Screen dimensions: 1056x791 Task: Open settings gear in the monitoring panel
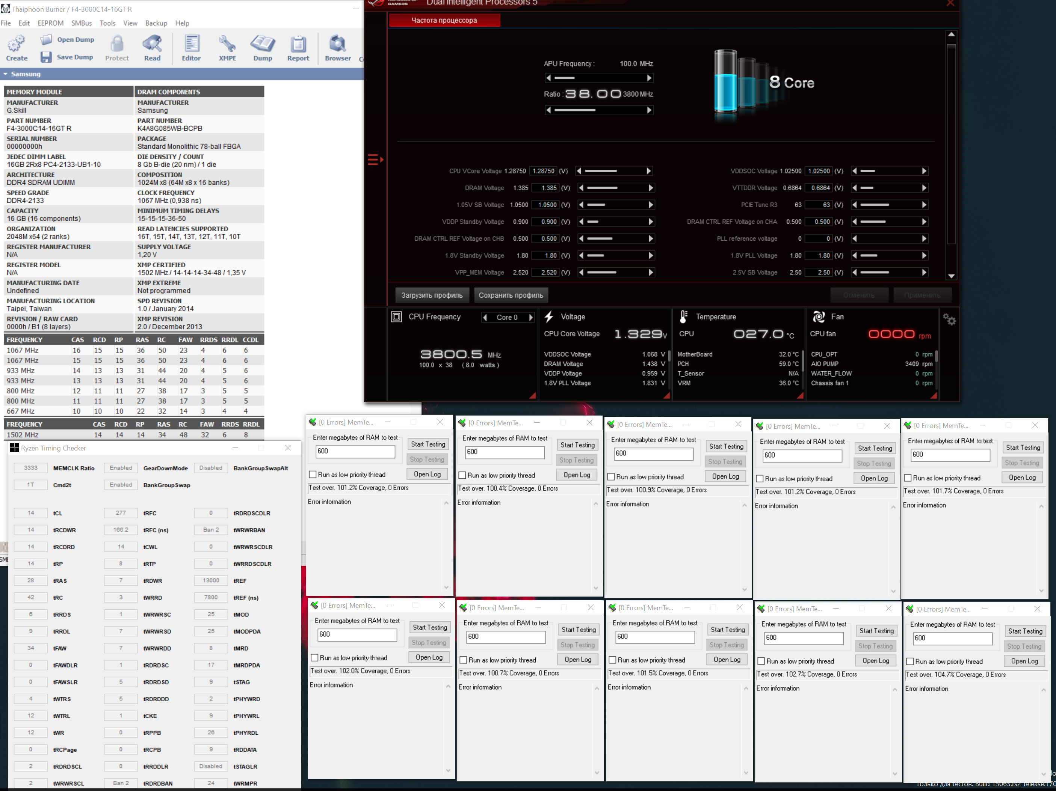pyautogui.click(x=949, y=319)
